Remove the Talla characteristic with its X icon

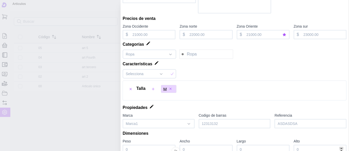(x=131, y=89)
